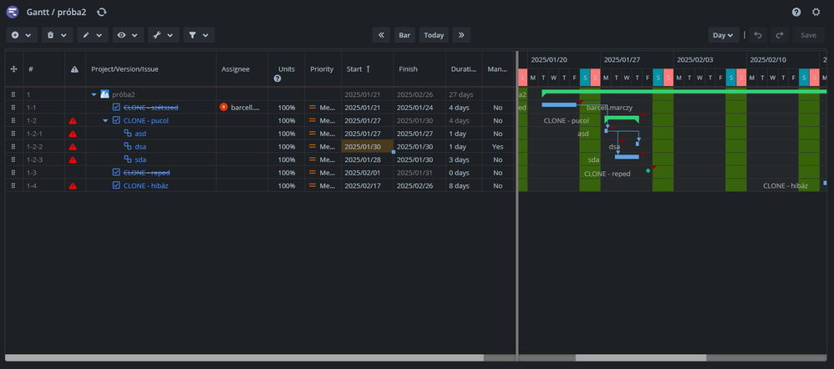Click the CLONE - reped milestone diamond
The height and width of the screenshot is (369, 834).
648,170
